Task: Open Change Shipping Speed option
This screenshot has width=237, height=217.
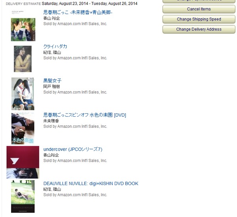Action: 199,19
